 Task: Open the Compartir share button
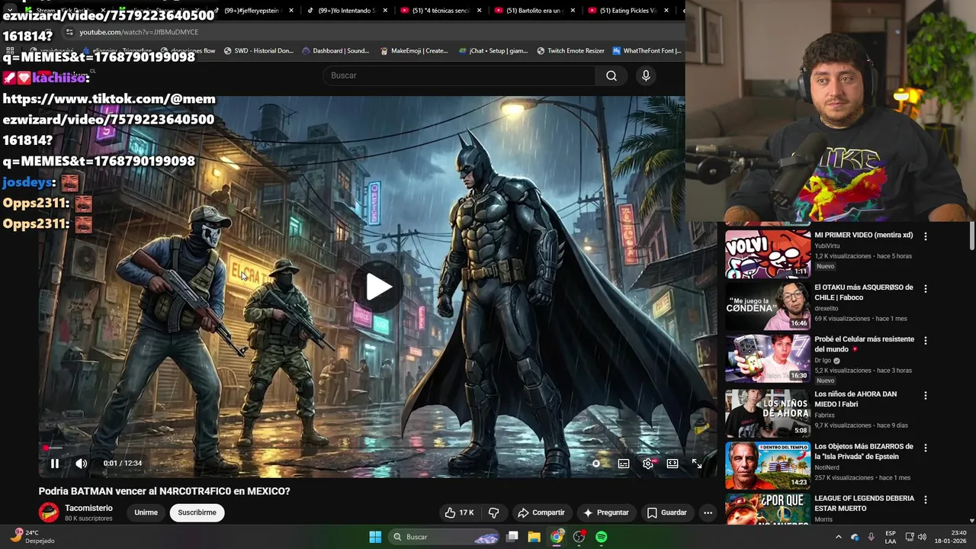click(541, 512)
